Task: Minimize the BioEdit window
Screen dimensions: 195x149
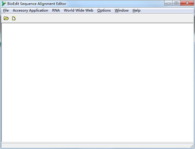Action: [x=168, y=3]
